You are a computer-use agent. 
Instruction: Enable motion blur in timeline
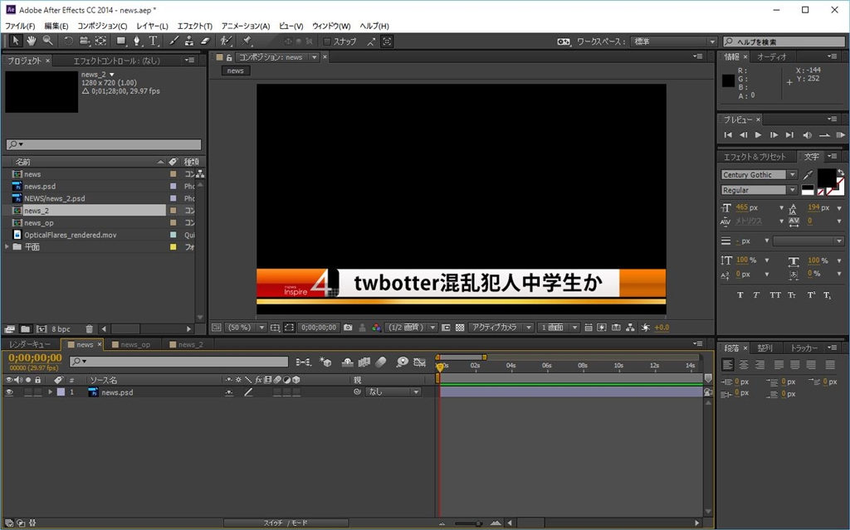click(x=380, y=362)
